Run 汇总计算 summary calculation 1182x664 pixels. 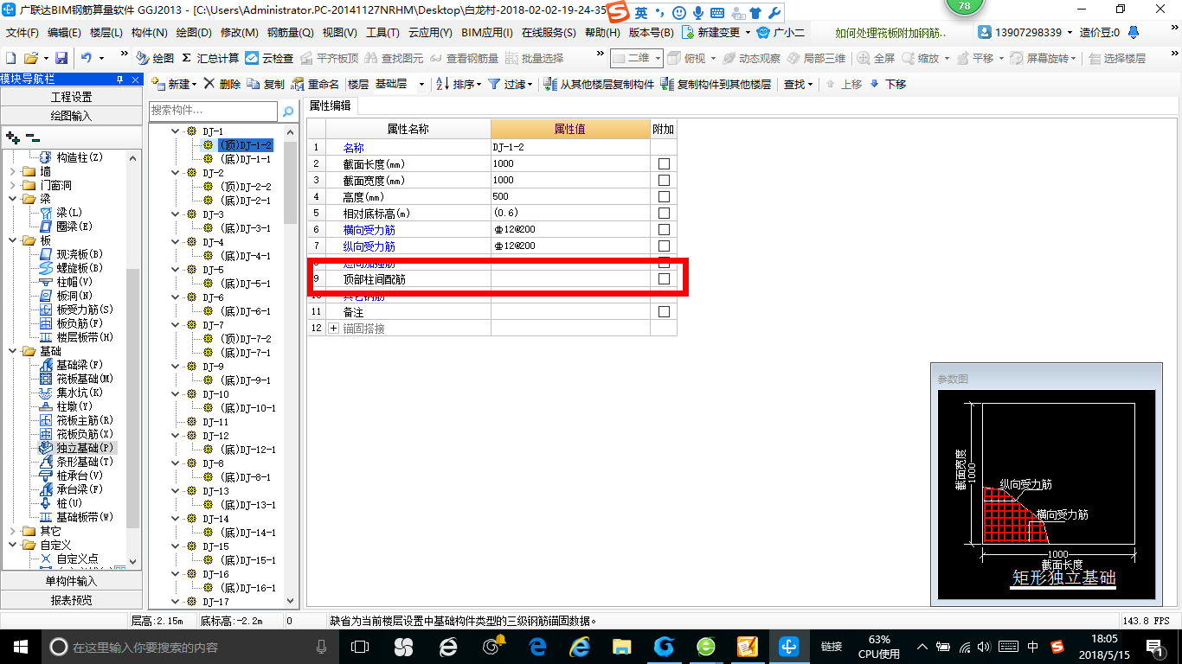210,58
